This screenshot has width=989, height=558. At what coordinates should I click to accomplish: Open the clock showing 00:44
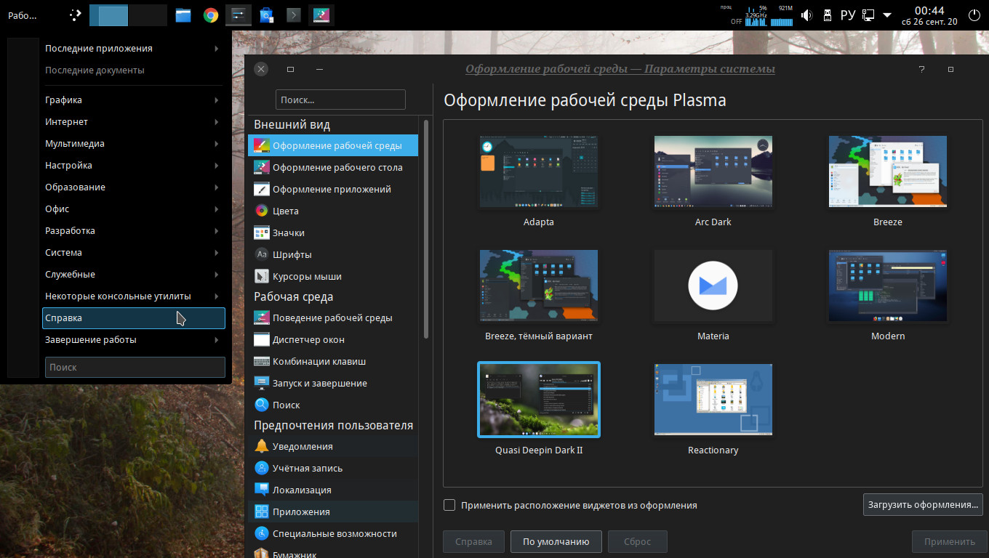click(929, 15)
